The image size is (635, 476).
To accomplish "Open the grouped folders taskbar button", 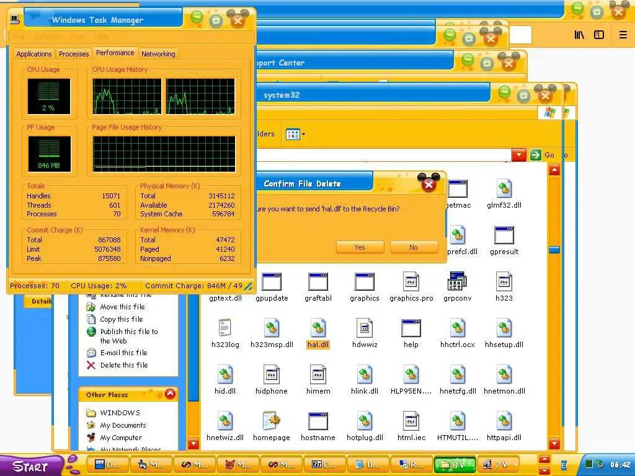I will [x=453, y=465].
